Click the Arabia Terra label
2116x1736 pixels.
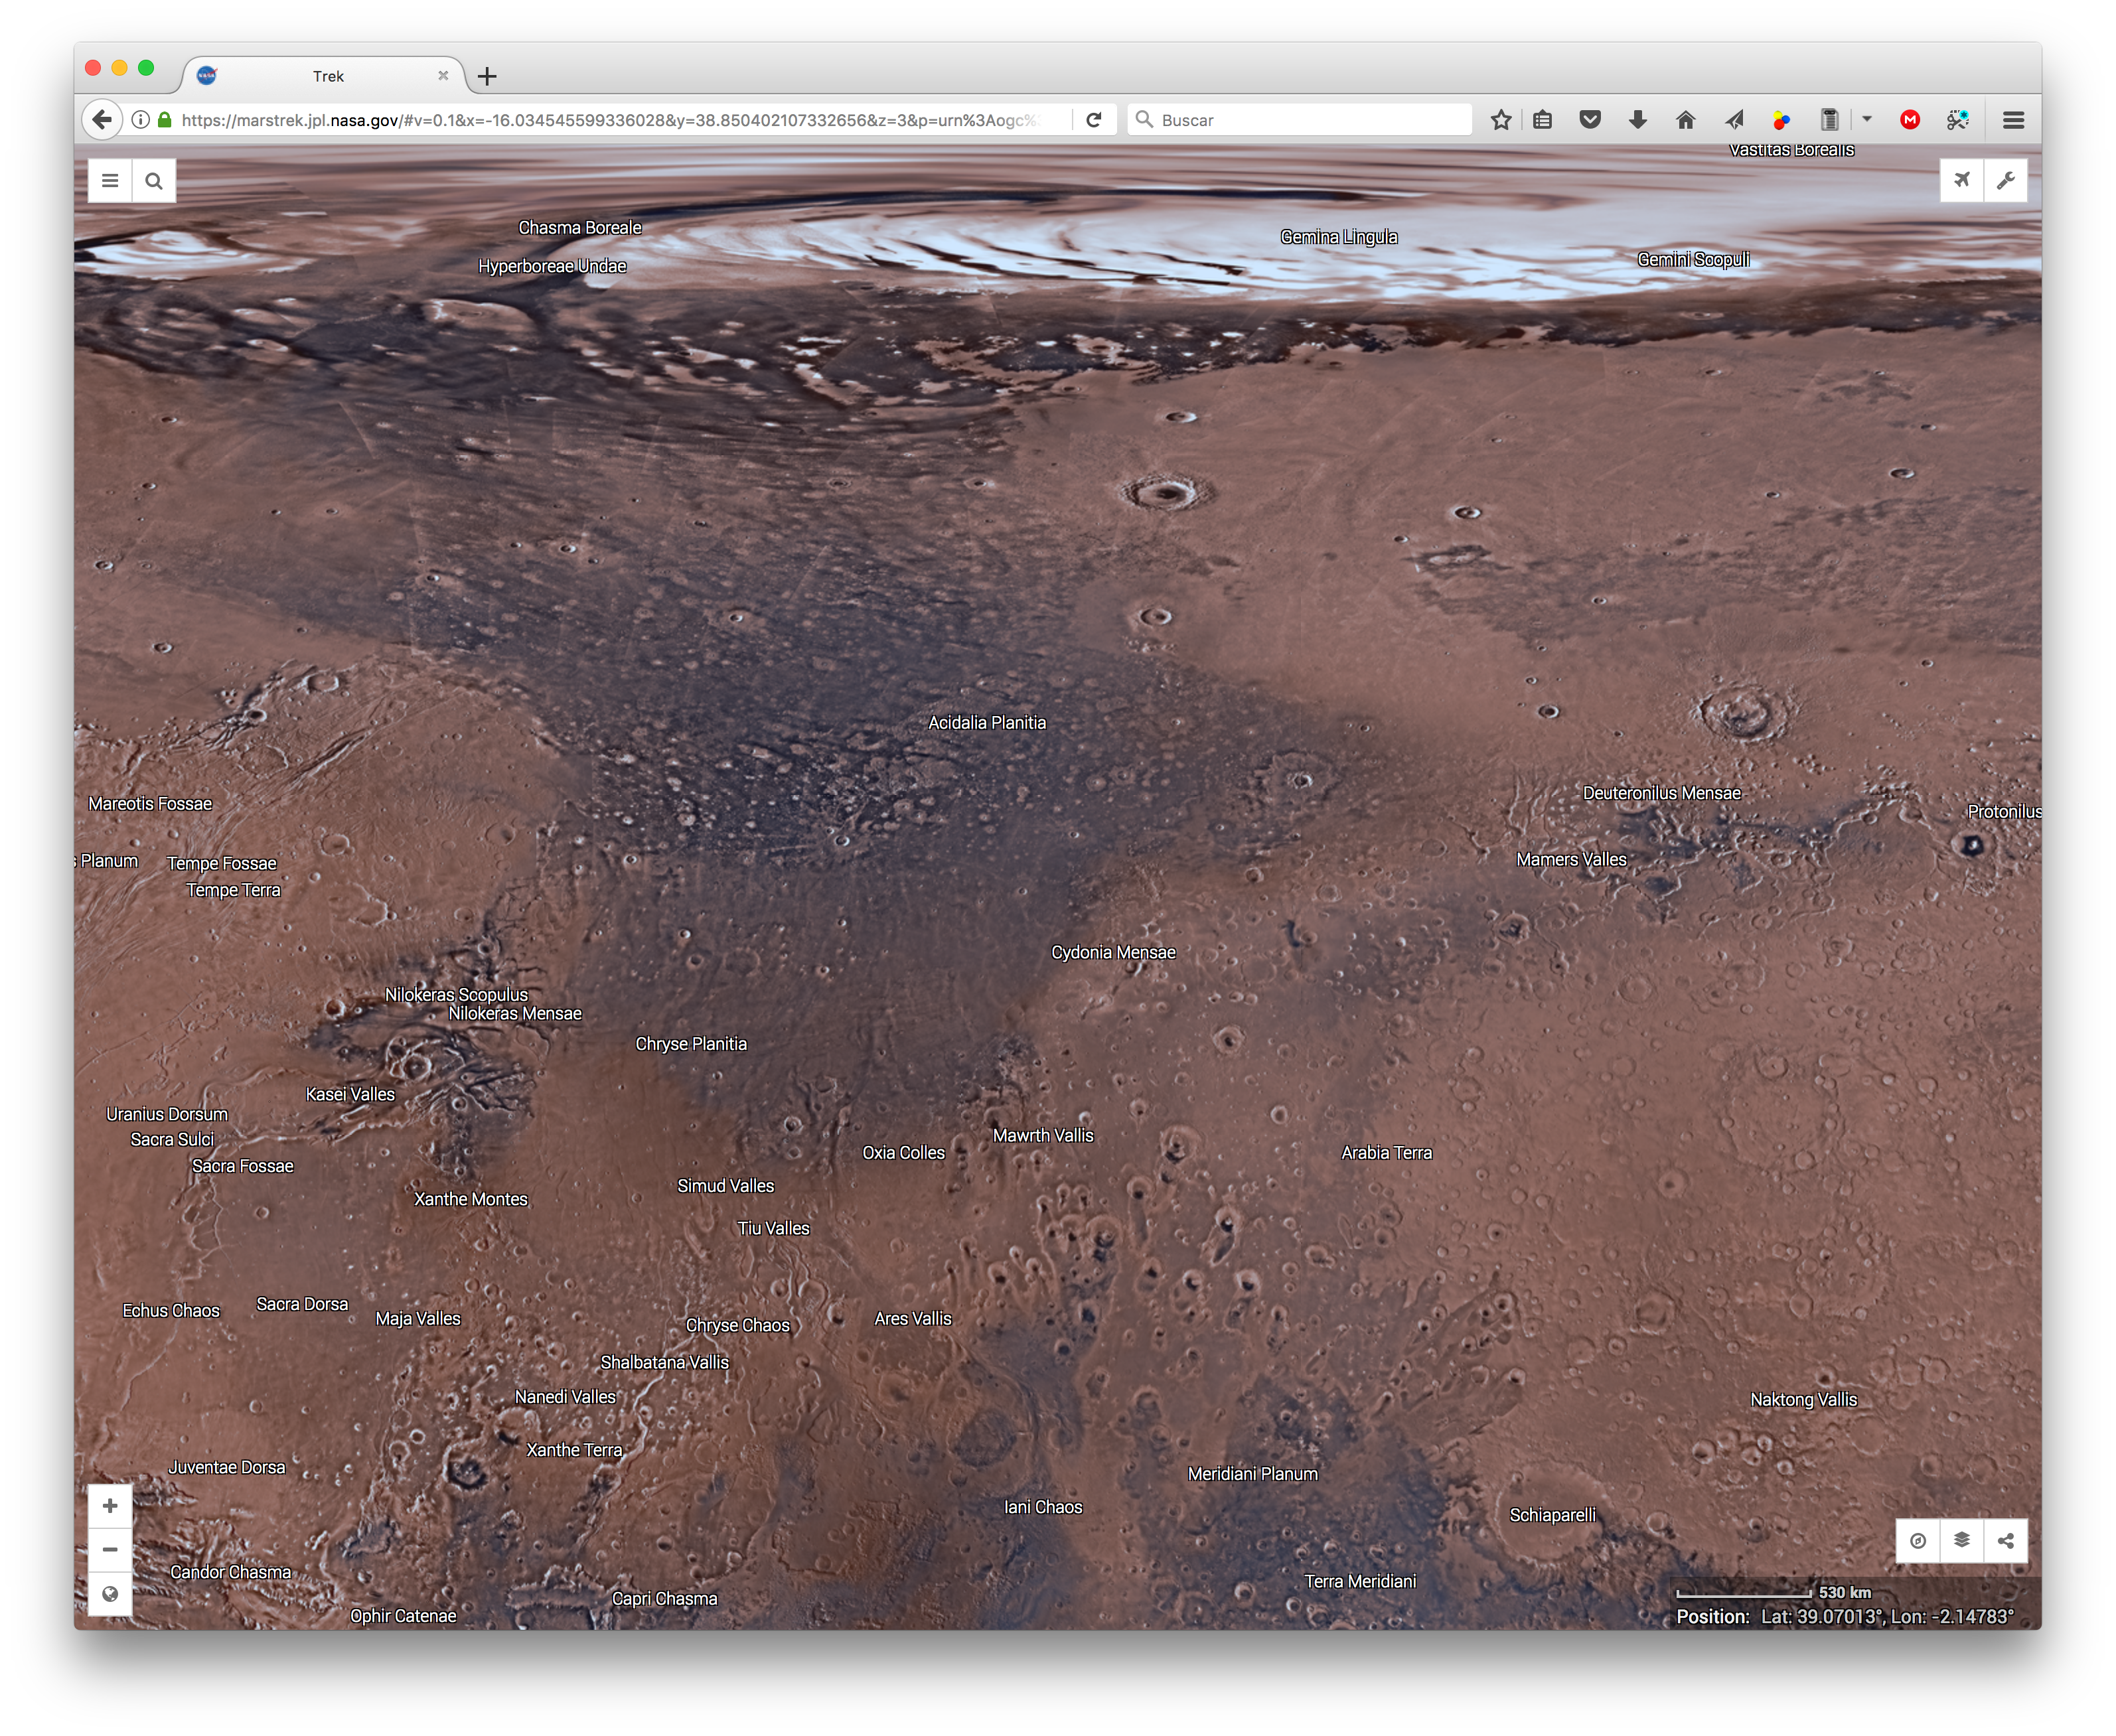[1386, 1153]
